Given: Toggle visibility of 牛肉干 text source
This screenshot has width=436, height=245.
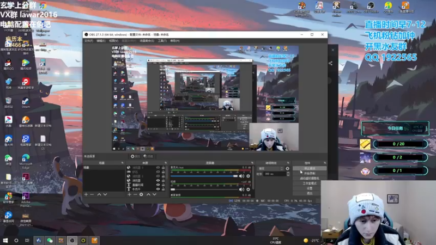Looking at the screenshot, I should [x=158, y=189].
